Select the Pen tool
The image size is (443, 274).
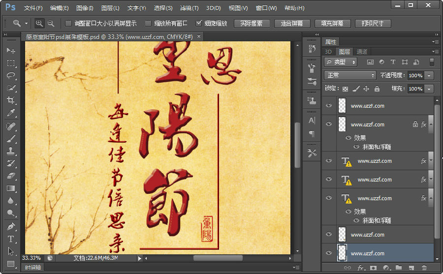point(11,227)
